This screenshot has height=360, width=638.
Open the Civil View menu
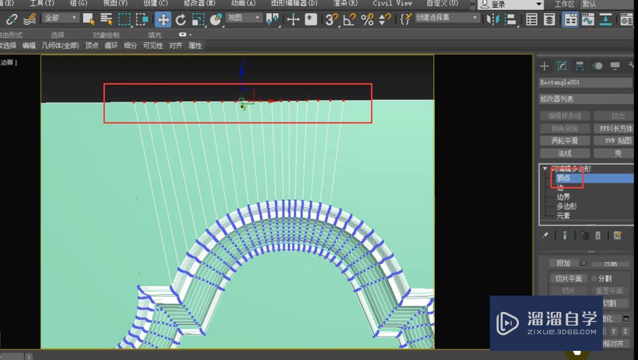(392, 3)
